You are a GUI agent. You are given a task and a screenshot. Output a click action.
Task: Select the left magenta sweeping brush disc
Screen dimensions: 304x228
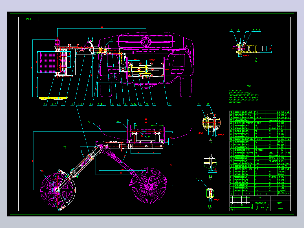(58, 190)
